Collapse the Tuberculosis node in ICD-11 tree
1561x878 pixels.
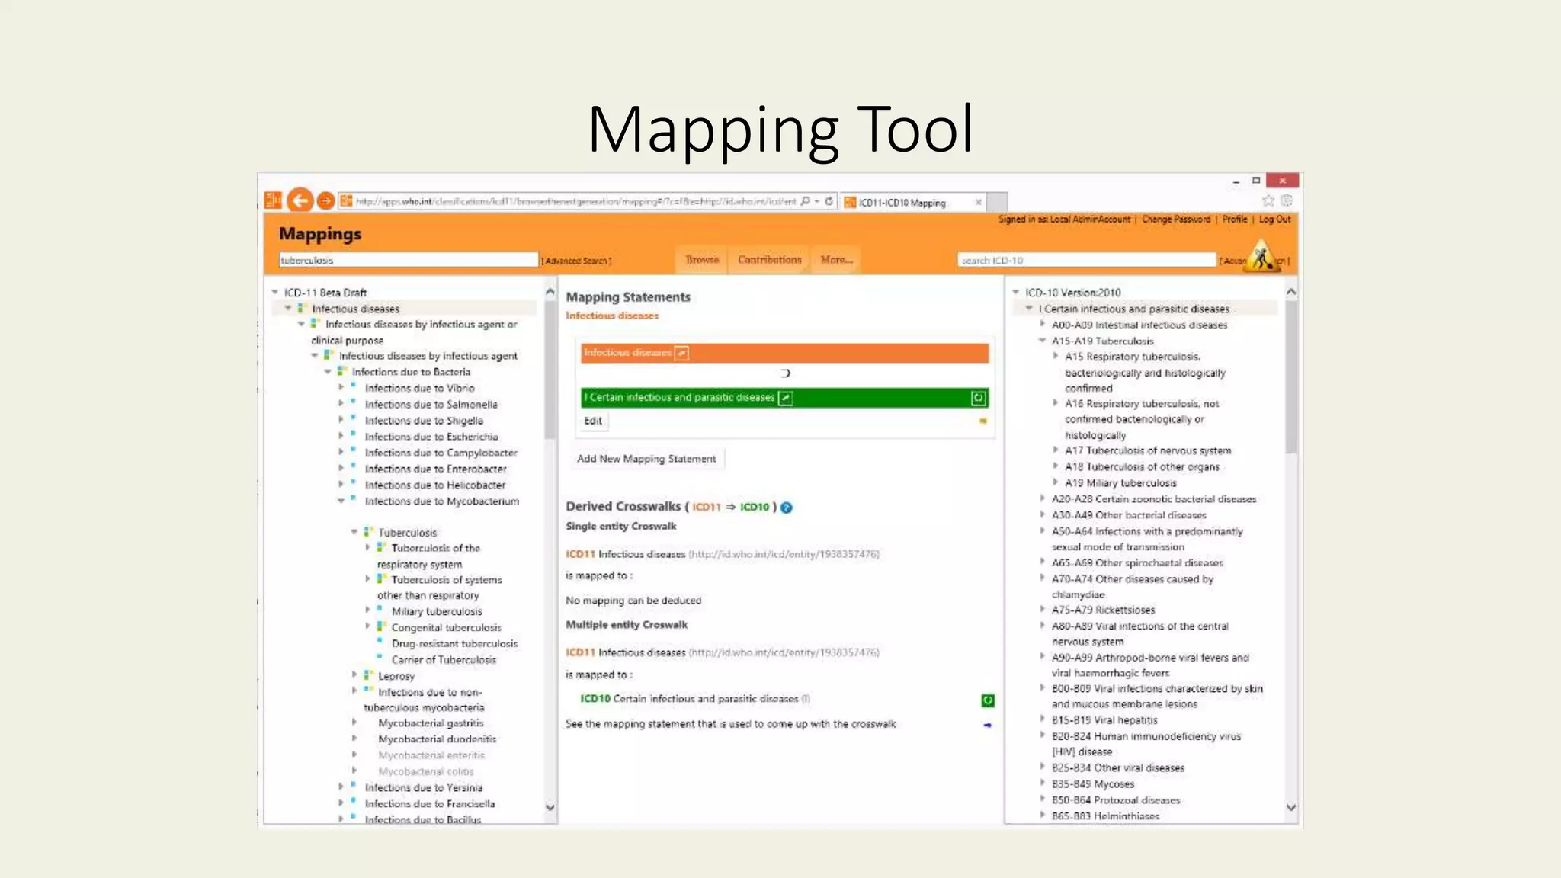tap(354, 532)
